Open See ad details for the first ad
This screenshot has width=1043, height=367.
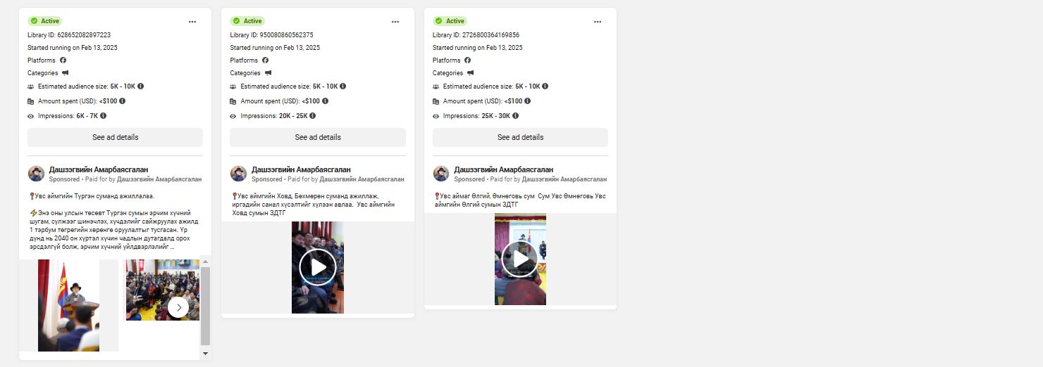[115, 137]
